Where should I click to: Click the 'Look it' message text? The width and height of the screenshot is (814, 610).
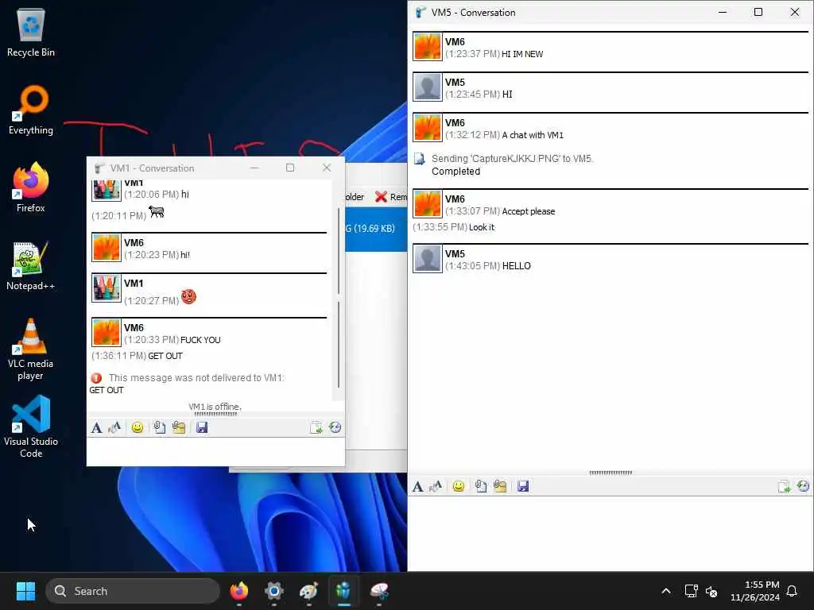[x=482, y=227]
